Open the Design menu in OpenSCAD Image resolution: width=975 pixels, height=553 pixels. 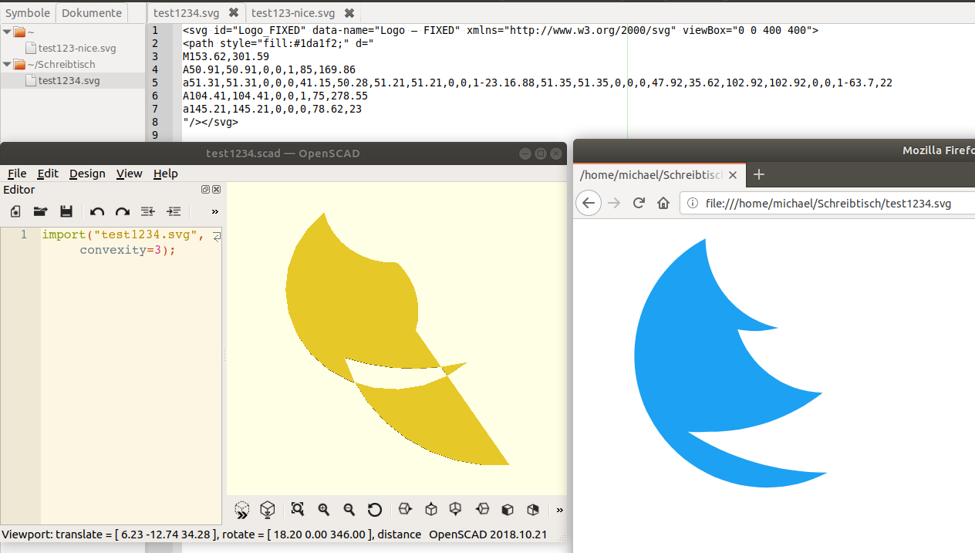[87, 174]
